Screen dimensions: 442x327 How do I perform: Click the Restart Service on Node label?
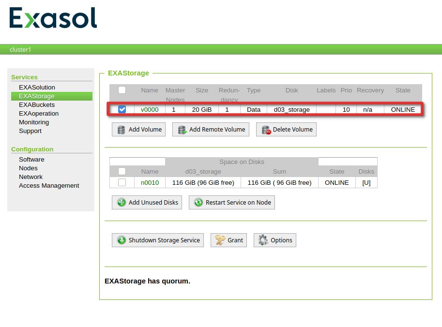(x=238, y=203)
